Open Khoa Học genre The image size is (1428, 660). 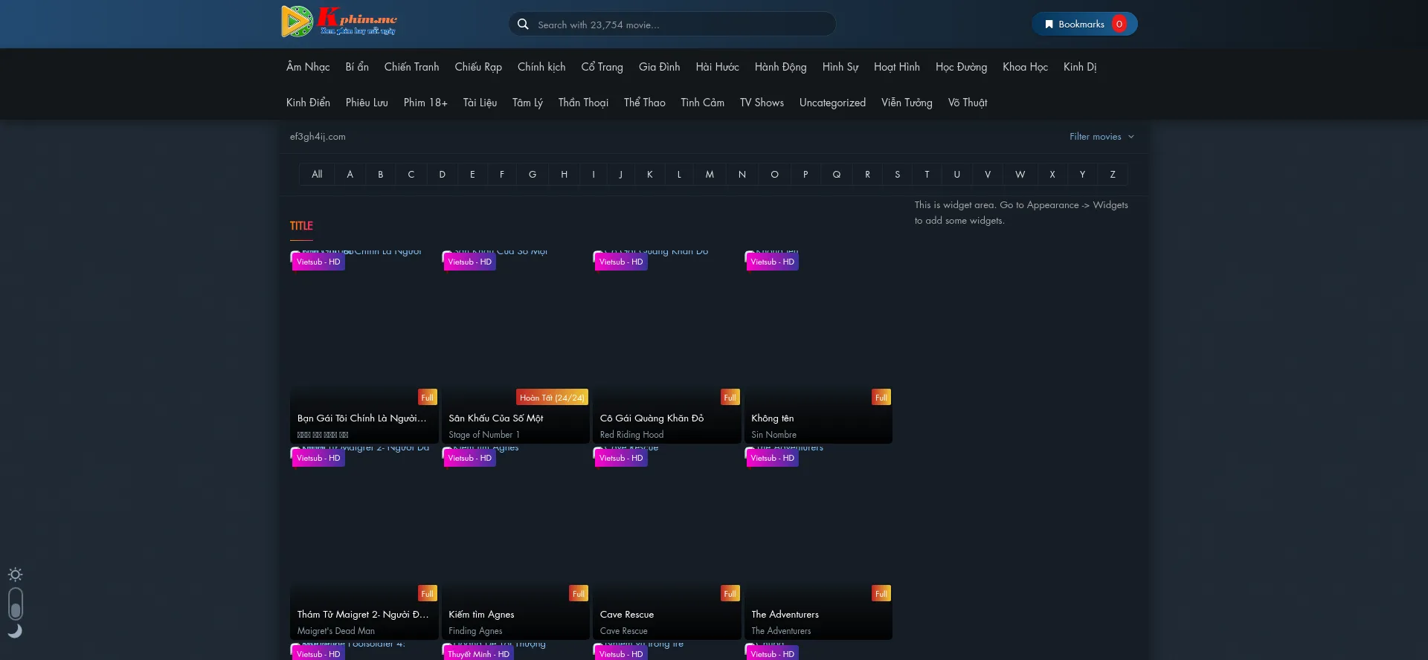tap(1025, 67)
